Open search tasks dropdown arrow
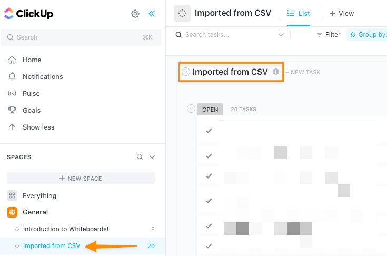 coord(281,35)
